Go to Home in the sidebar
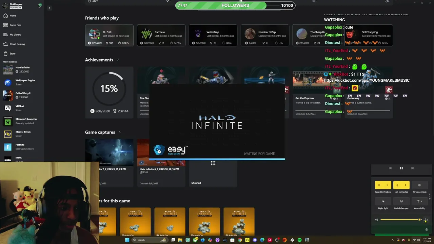434x244 pixels. (22, 16)
